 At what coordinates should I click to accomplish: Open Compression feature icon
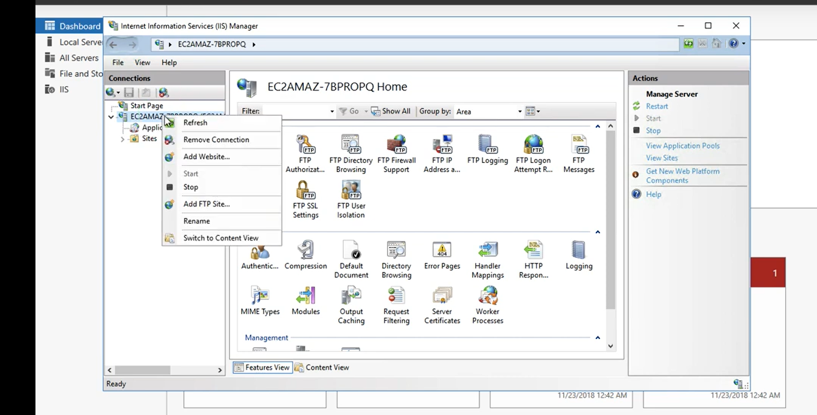305,255
